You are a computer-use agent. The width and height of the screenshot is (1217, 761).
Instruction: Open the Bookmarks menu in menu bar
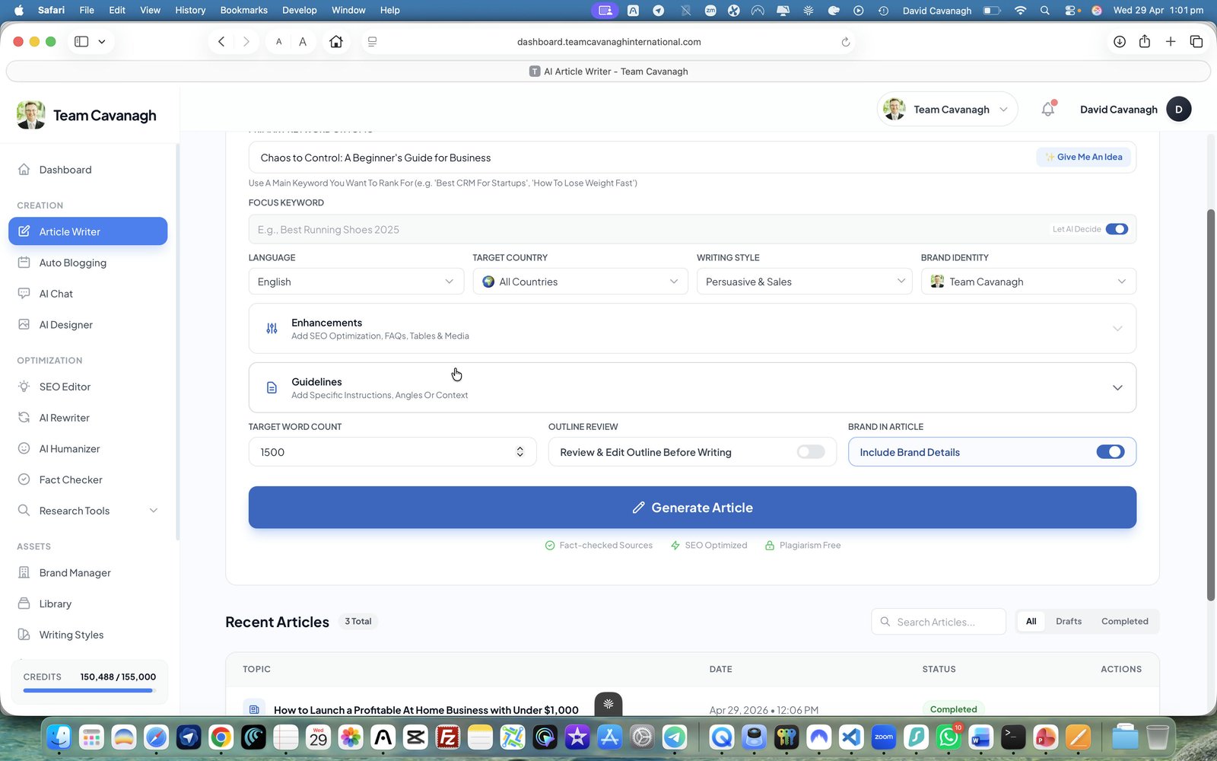point(243,10)
